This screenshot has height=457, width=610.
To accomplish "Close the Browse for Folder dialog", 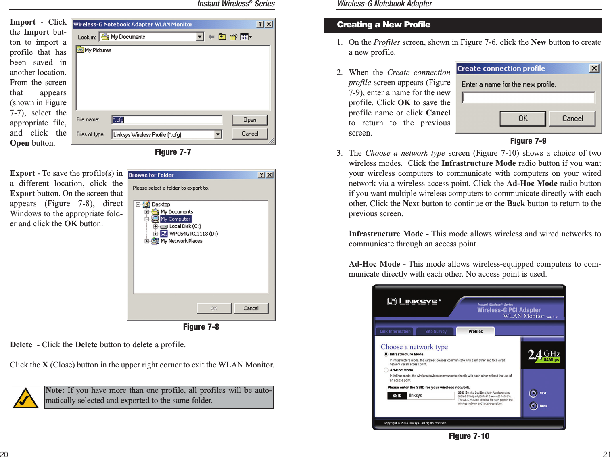I will pyautogui.click(x=270, y=175).
